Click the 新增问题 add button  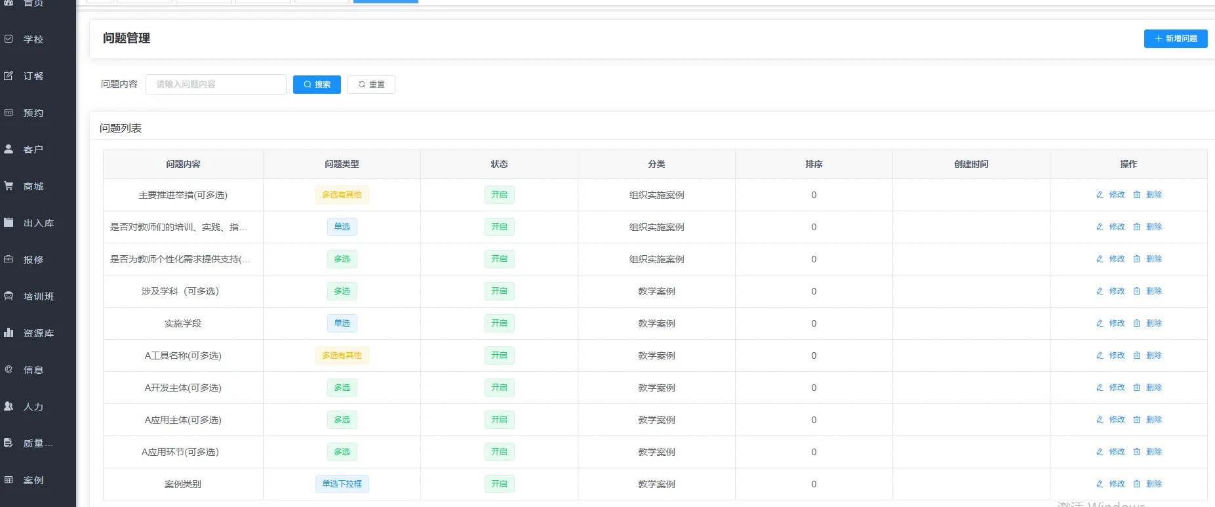[1175, 39]
